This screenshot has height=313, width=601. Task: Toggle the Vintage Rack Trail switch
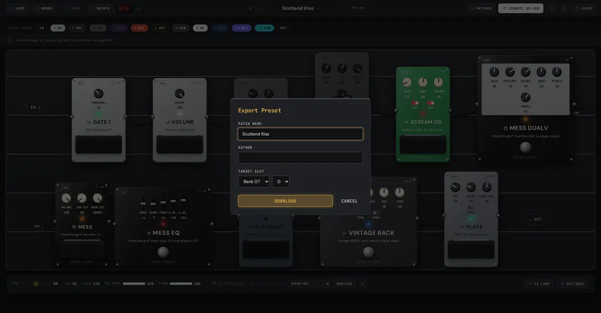click(376, 212)
